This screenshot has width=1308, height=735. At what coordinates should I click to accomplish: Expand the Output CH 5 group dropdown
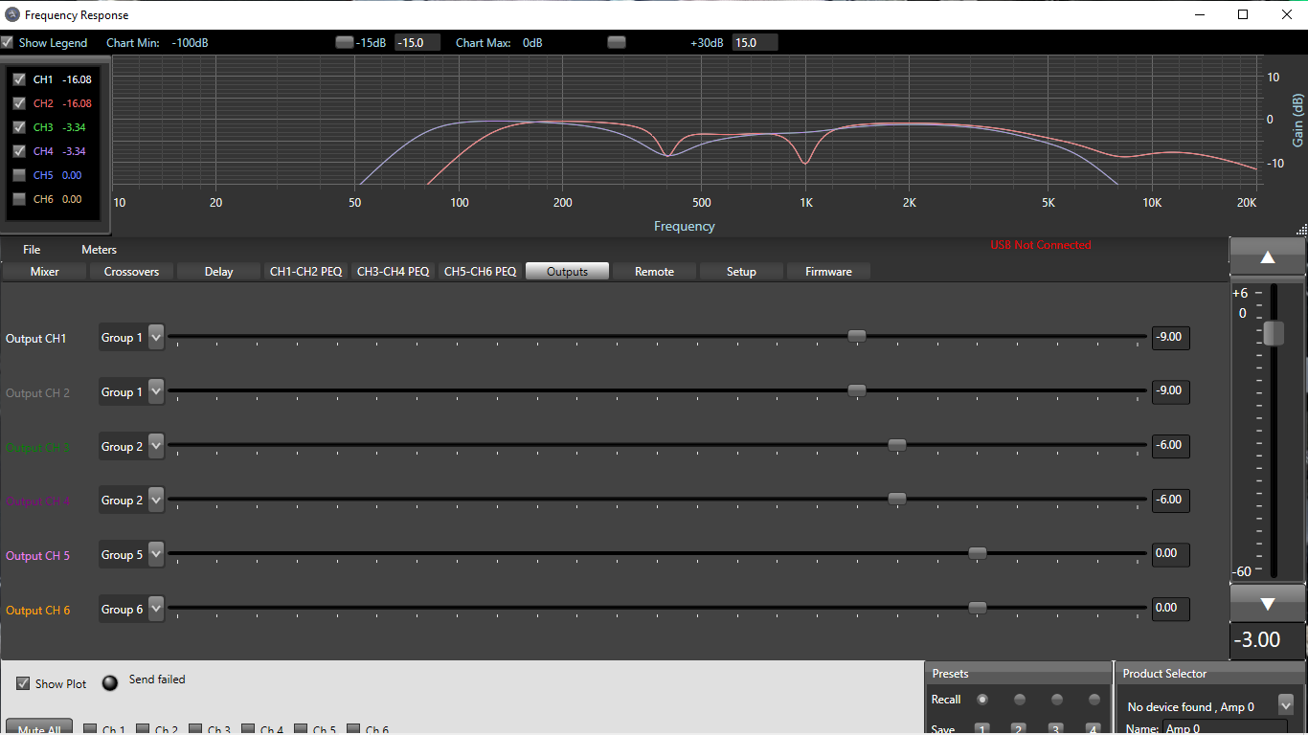(x=156, y=554)
